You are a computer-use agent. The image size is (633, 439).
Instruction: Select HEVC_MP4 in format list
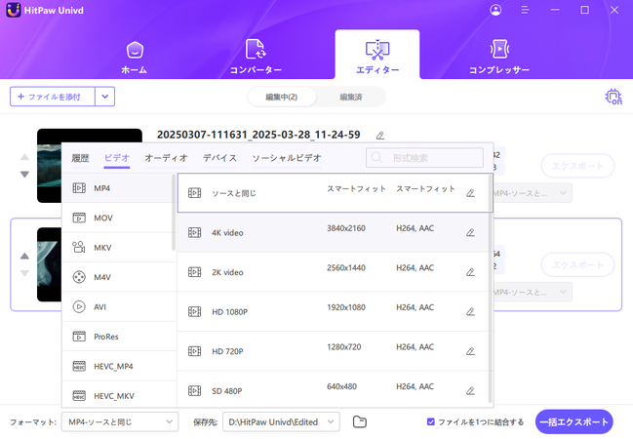(117, 366)
